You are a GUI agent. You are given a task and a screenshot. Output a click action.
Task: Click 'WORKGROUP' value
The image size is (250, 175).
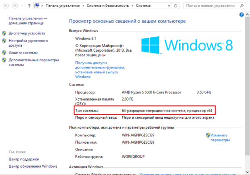pyautogui.click(x=133, y=156)
